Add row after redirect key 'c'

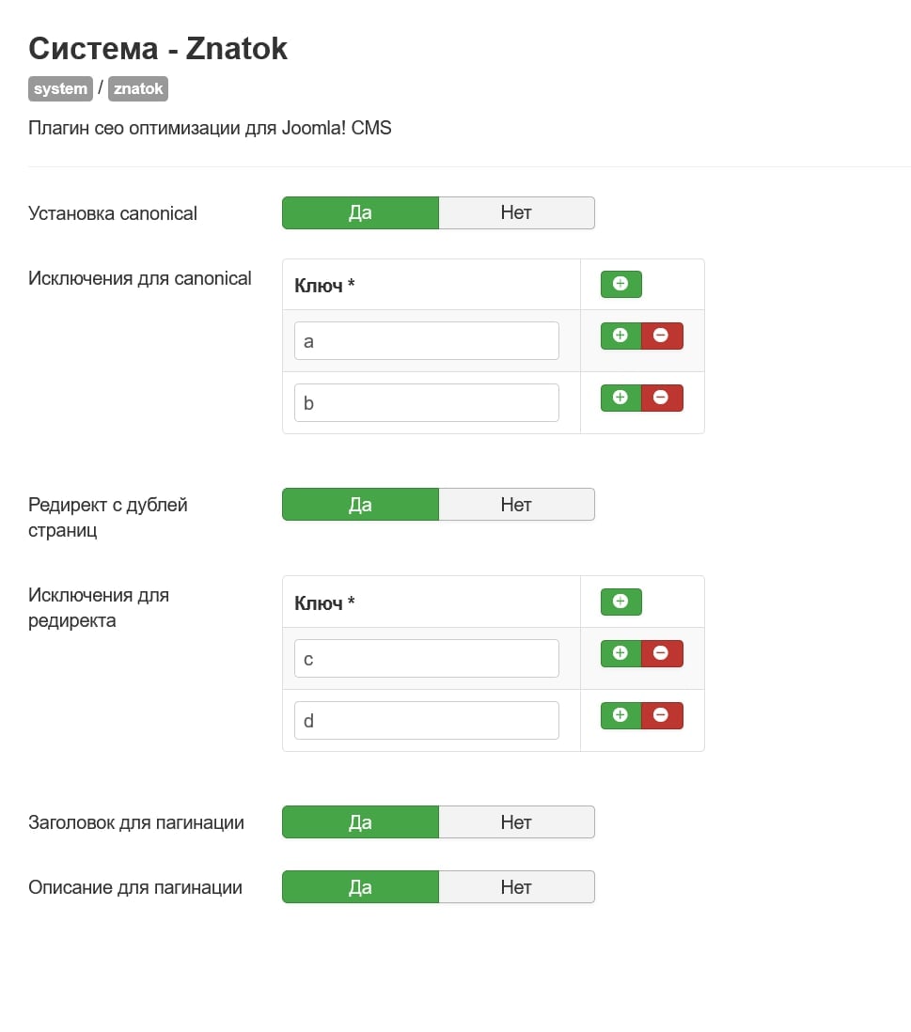(x=620, y=653)
